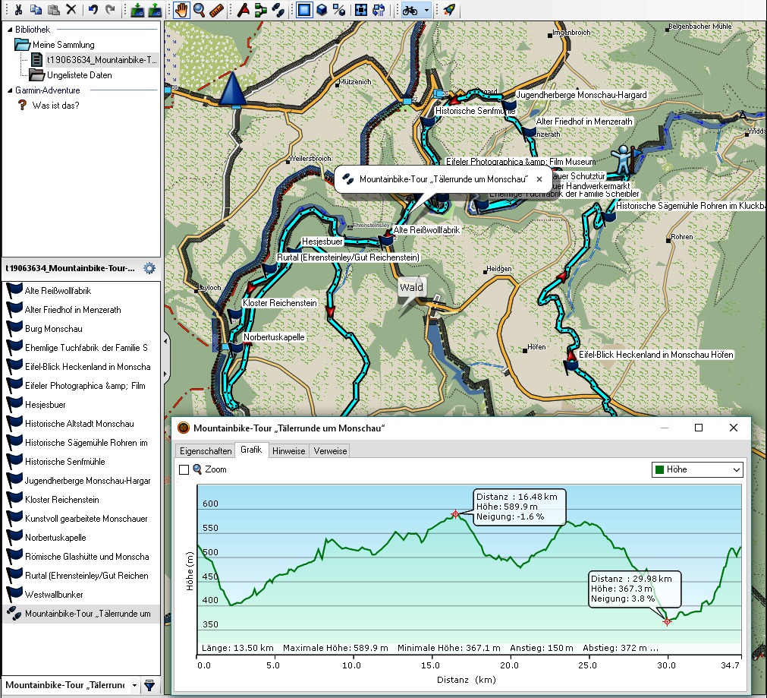Activate the magnifier zoom tool

tap(200, 10)
